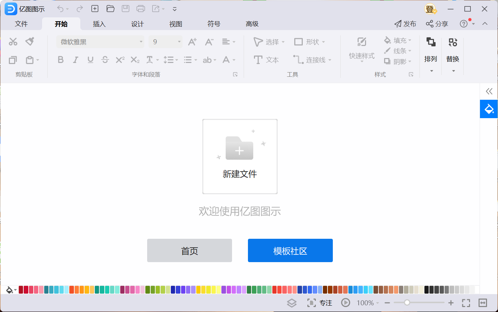
Task: Open the 填充 fill dropdown
Action: point(398,40)
